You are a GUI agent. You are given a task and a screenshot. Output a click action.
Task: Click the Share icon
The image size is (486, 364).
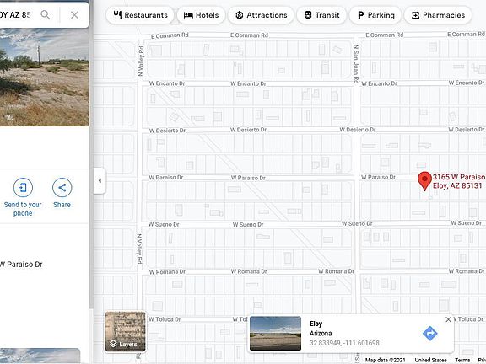point(62,187)
